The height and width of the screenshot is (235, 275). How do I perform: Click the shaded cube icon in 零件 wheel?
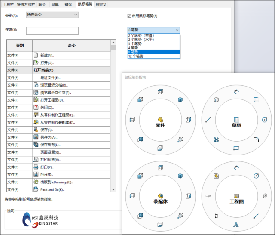180,100
